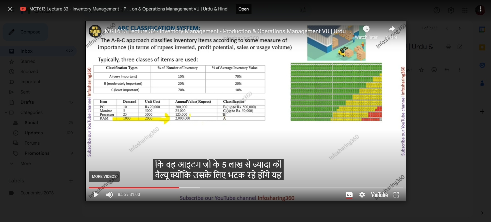
Task: Go to the older email arrow
Action: tap(460, 28)
